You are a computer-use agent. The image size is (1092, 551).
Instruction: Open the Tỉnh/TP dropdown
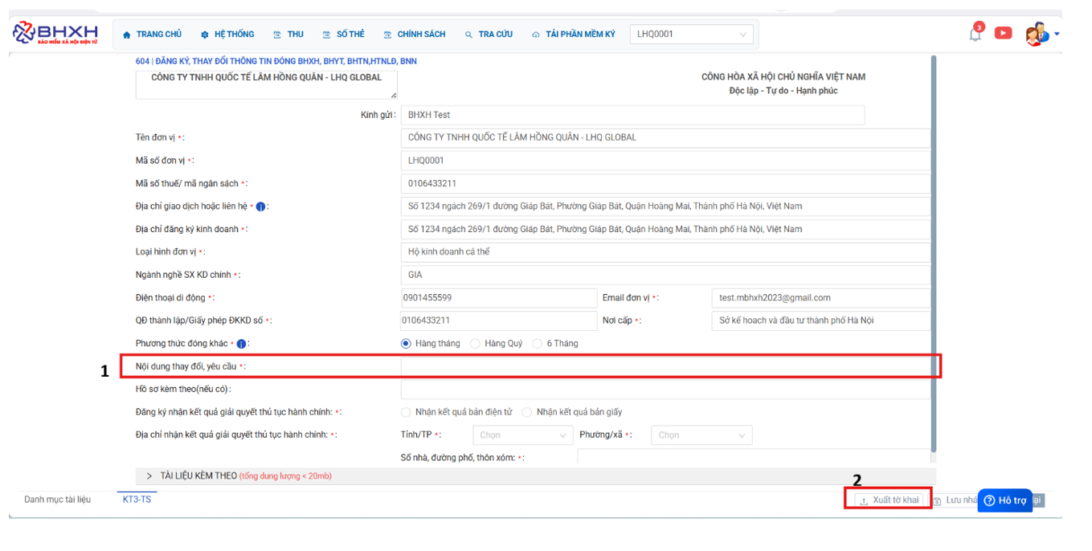pos(522,435)
